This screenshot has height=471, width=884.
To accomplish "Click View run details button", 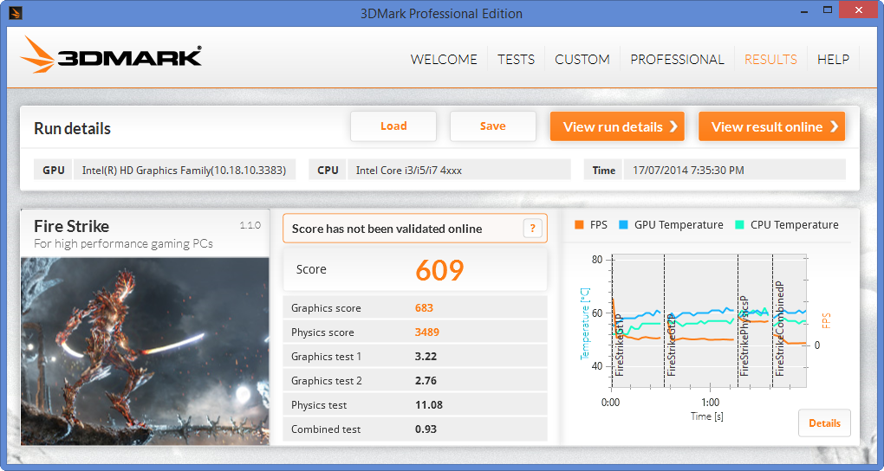I will [617, 126].
